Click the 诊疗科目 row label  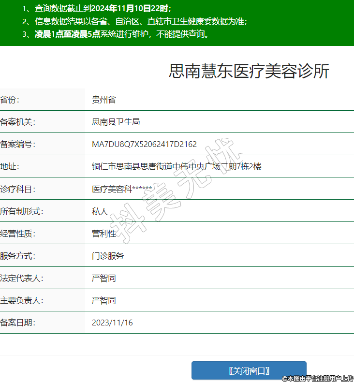pos(18,189)
